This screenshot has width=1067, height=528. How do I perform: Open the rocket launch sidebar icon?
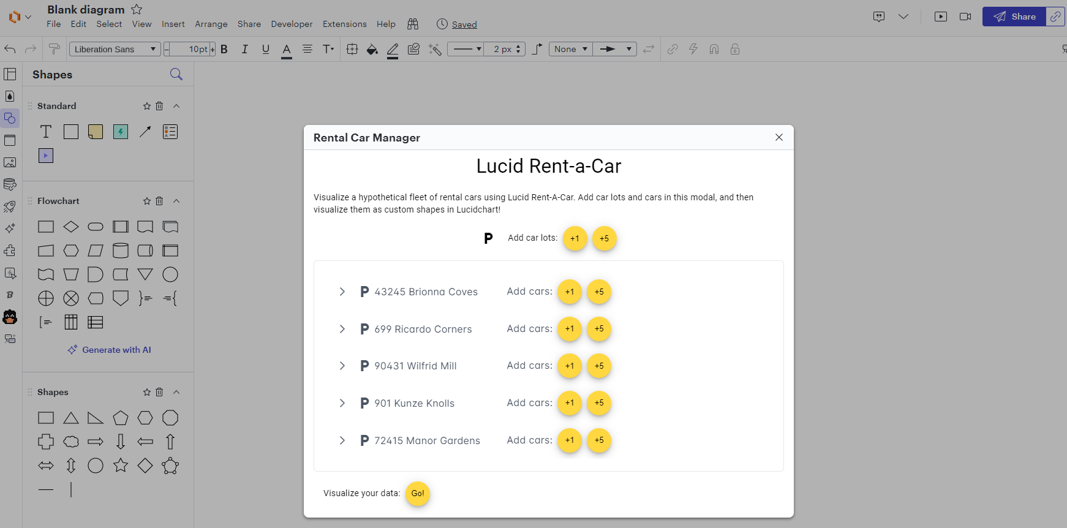coord(10,206)
